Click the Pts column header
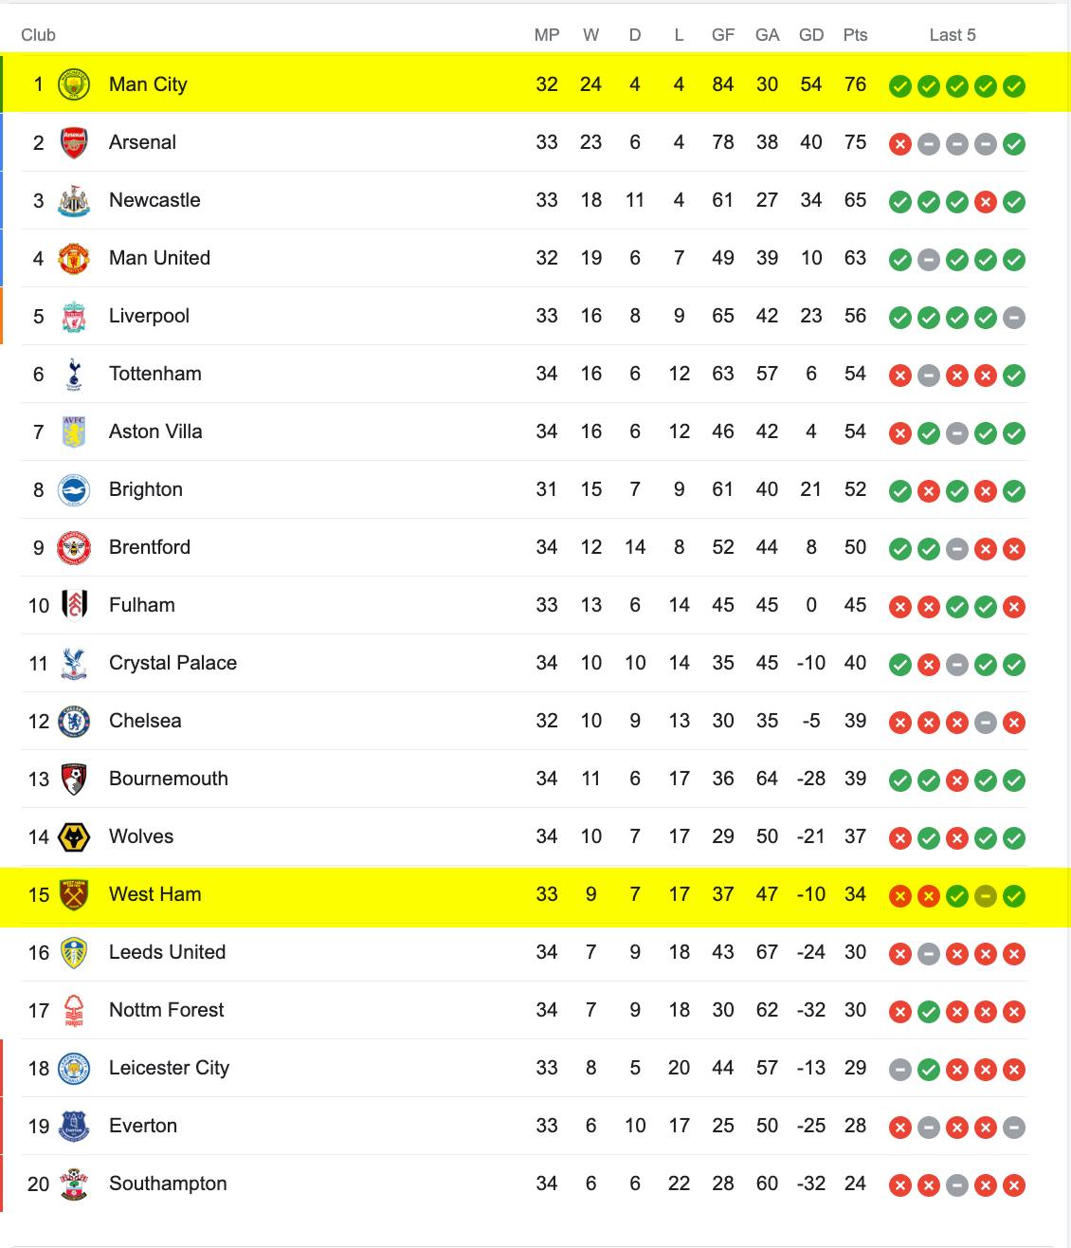1071x1248 pixels. click(855, 35)
